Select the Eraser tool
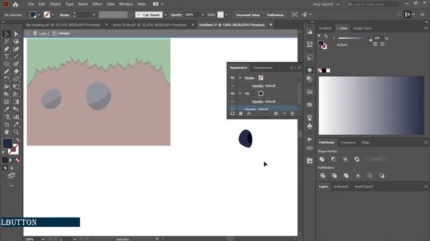430x241 pixels. 16,72
